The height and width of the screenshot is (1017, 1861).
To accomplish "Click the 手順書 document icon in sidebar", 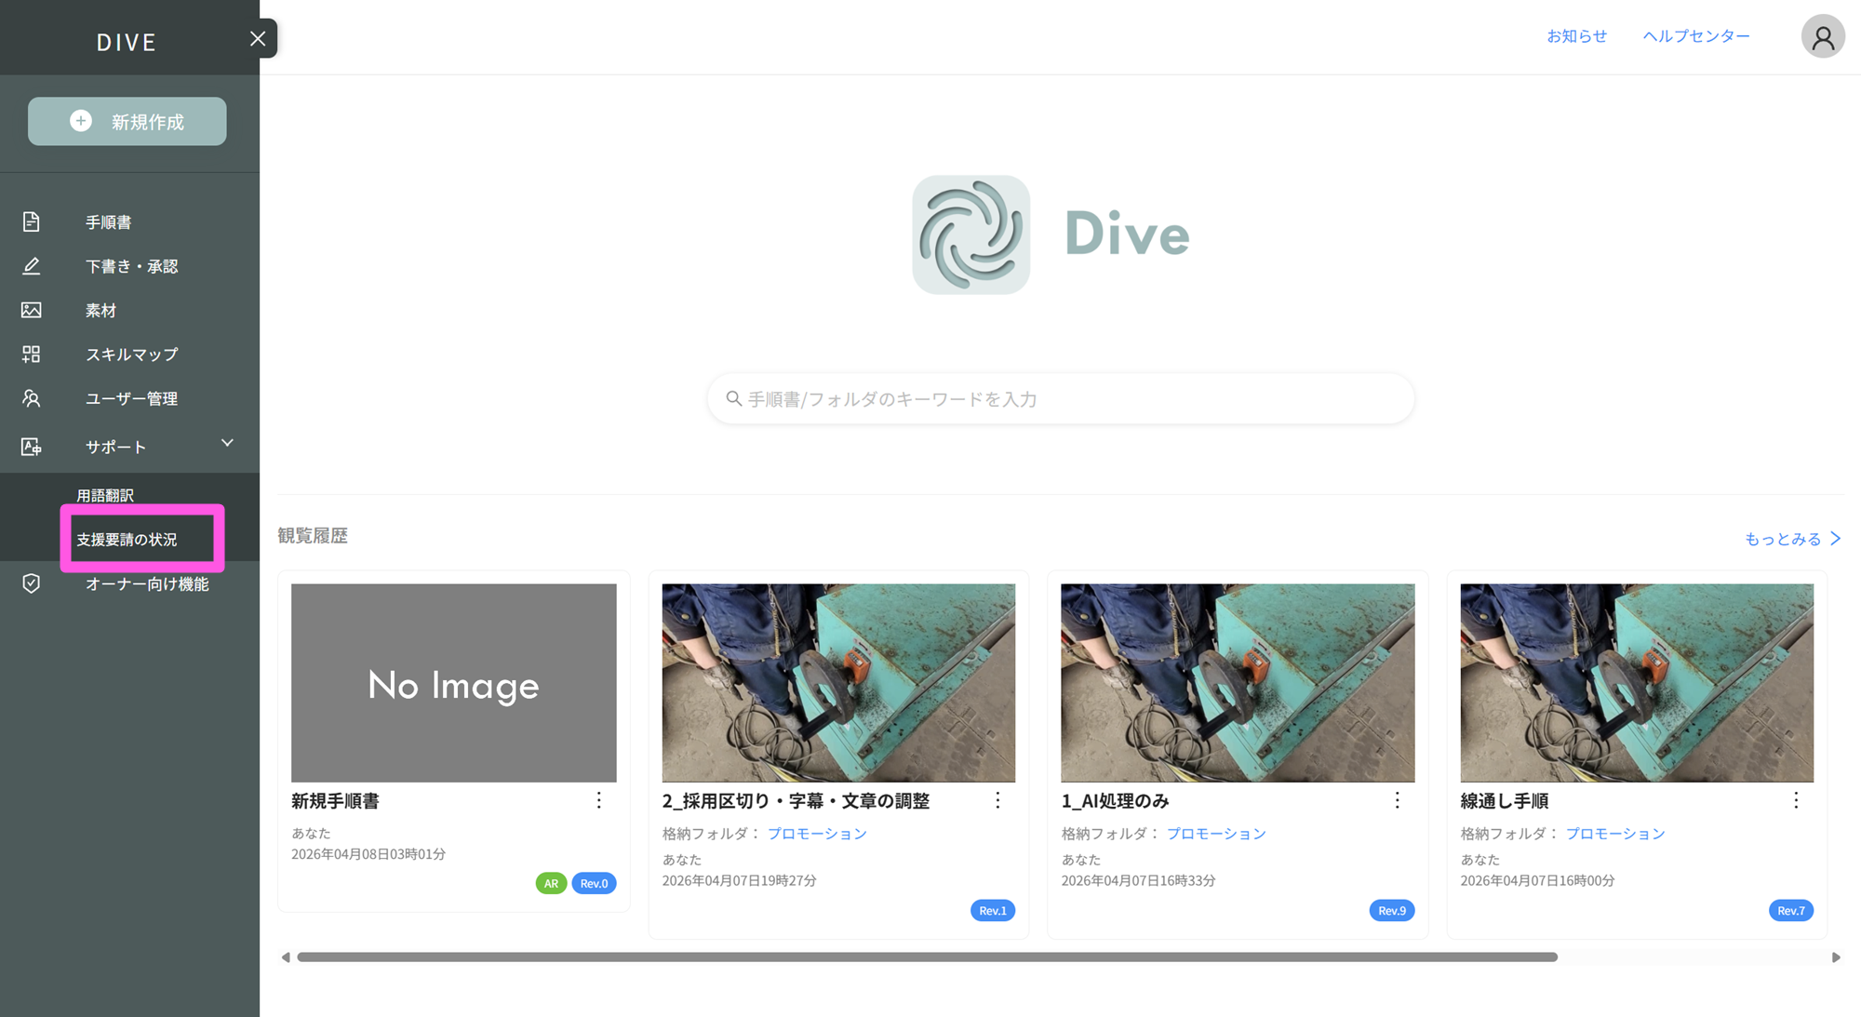I will [x=31, y=221].
